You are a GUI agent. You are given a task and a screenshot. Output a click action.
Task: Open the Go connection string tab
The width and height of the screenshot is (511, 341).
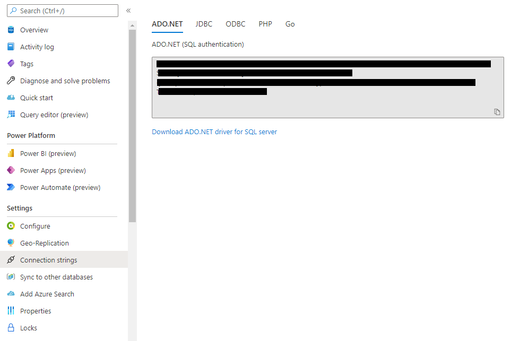[x=290, y=24]
